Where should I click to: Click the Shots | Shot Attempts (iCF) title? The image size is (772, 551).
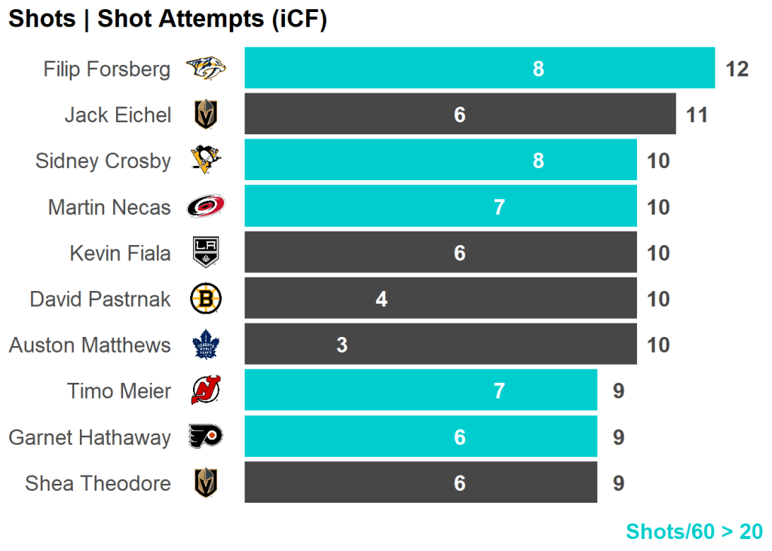[167, 20]
